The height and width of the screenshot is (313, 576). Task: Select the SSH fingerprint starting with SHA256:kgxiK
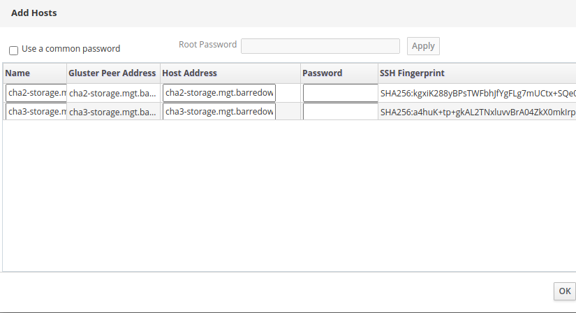point(478,94)
